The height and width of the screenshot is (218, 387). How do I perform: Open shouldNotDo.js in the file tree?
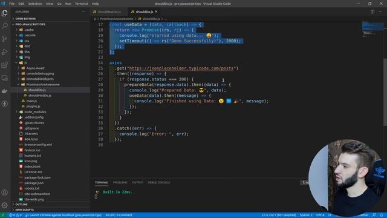(50, 96)
